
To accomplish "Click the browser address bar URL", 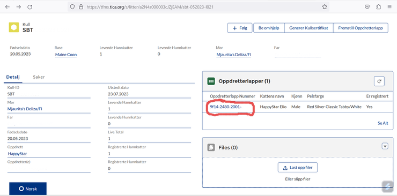I will tap(150, 7).
